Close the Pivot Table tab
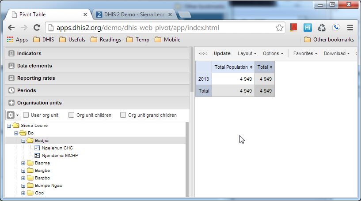The height and width of the screenshot is (201, 361). point(85,15)
